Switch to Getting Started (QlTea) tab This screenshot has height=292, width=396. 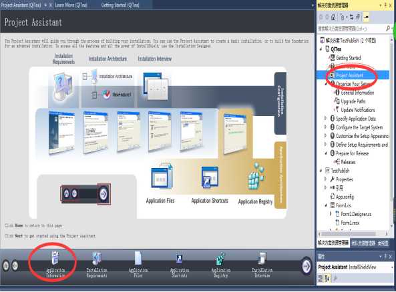point(120,5)
